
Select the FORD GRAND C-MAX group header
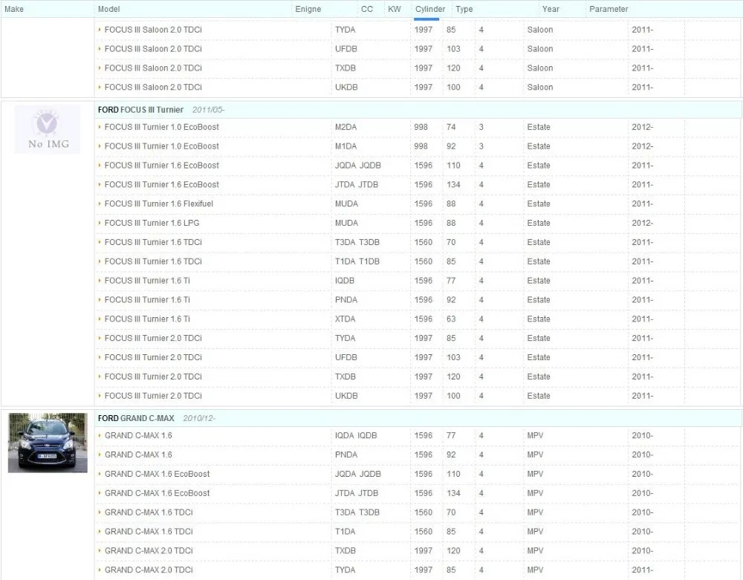[x=418, y=418]
